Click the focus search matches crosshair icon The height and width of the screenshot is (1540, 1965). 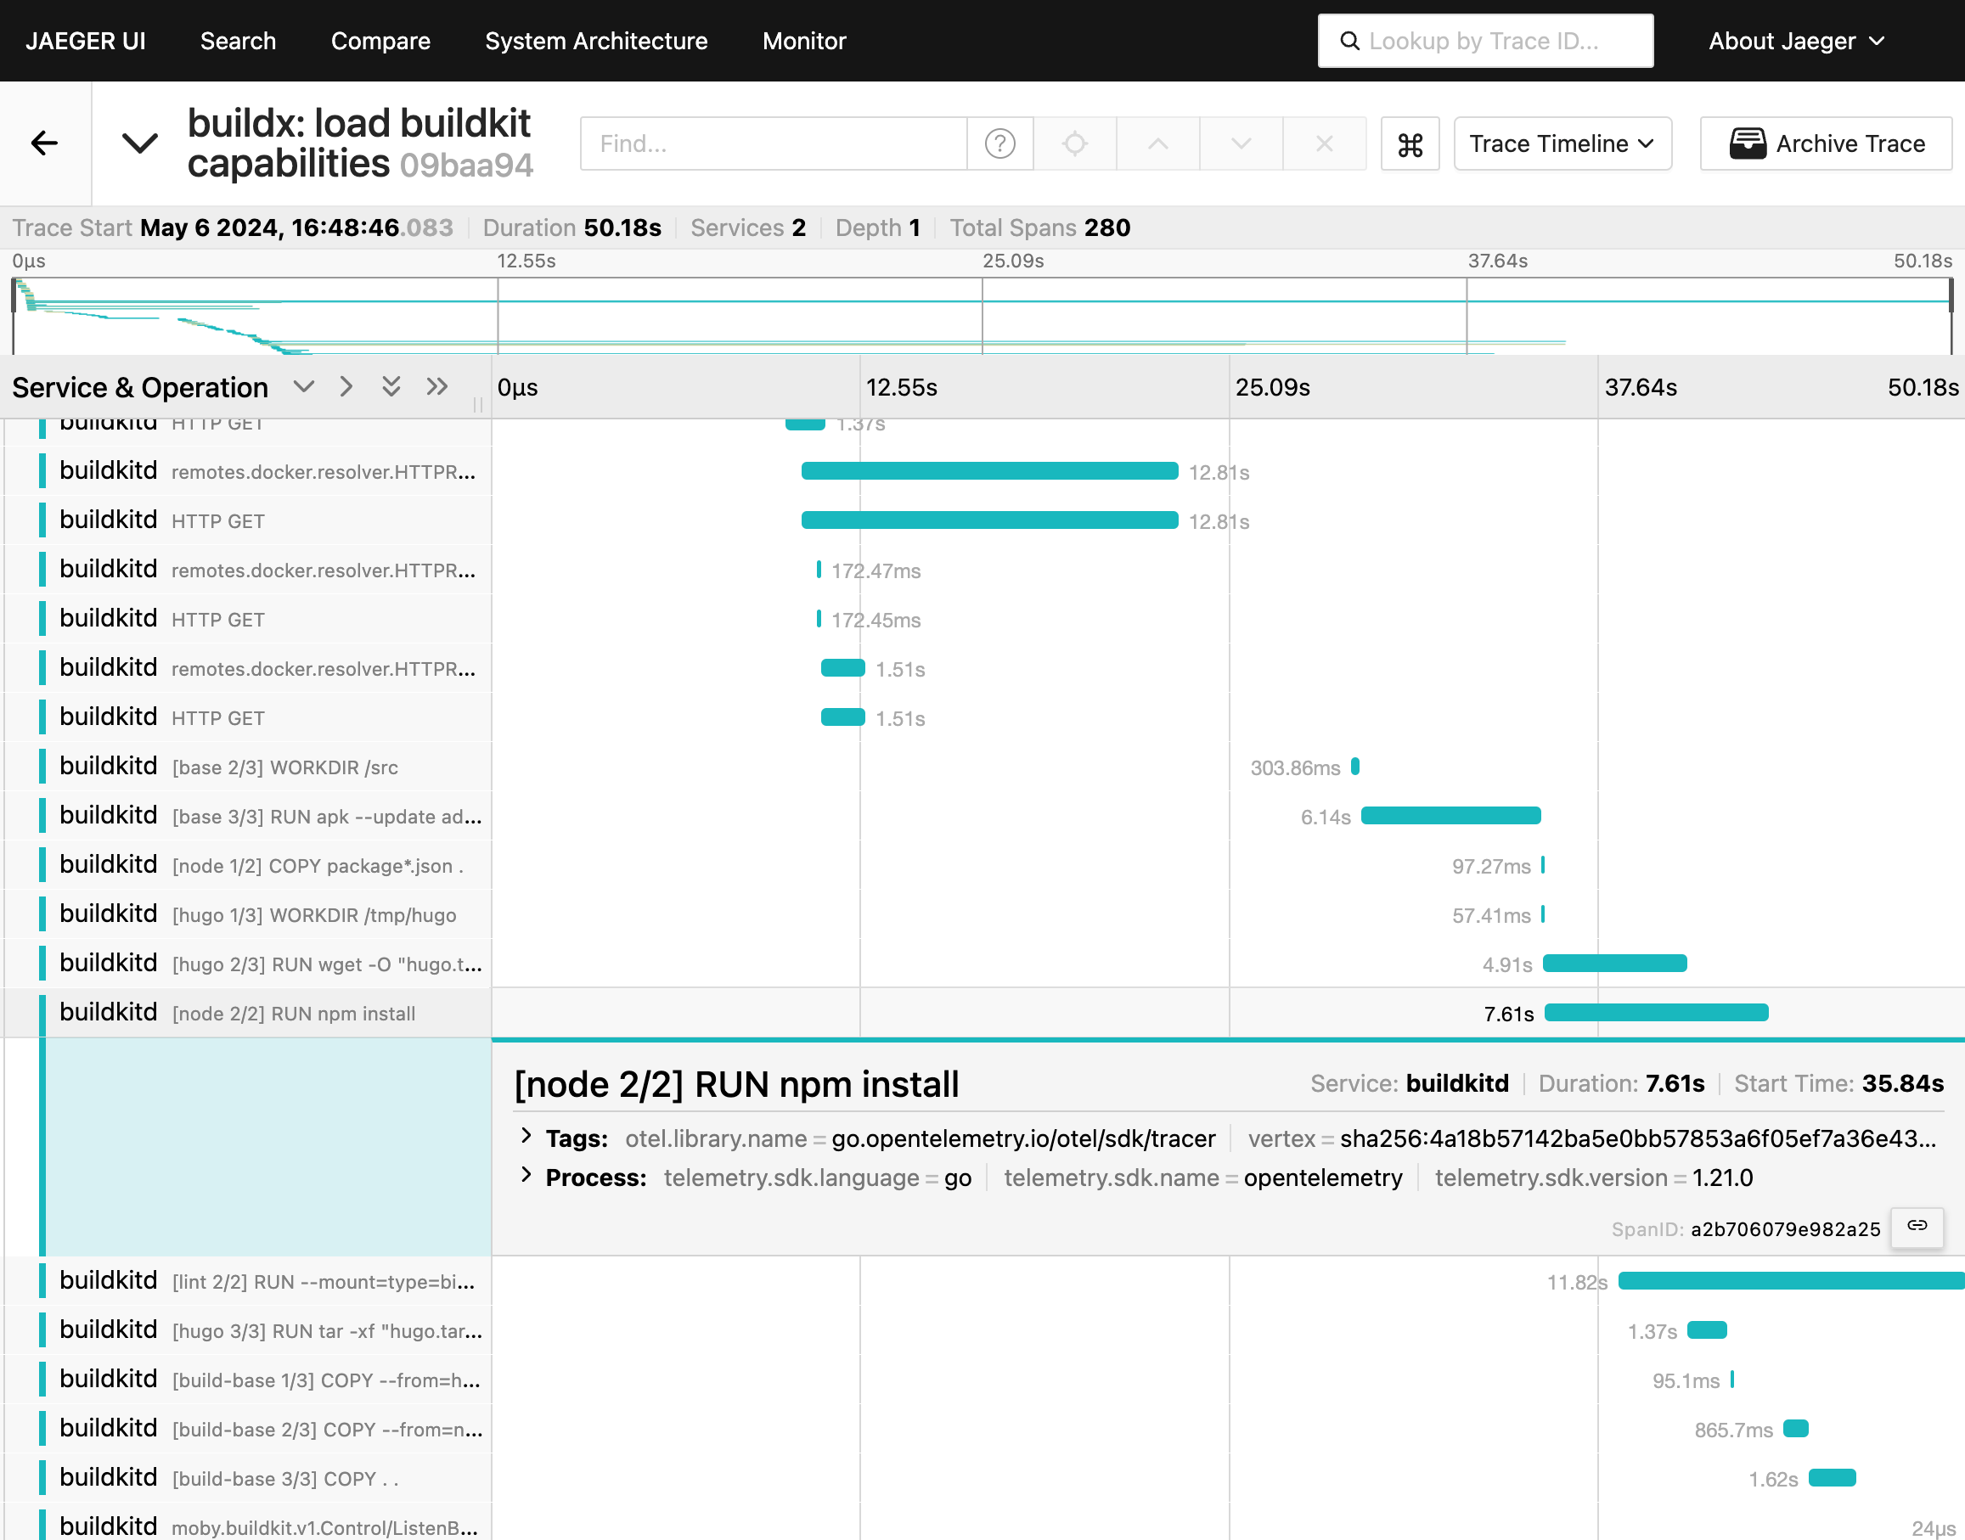coord(1074,143)
